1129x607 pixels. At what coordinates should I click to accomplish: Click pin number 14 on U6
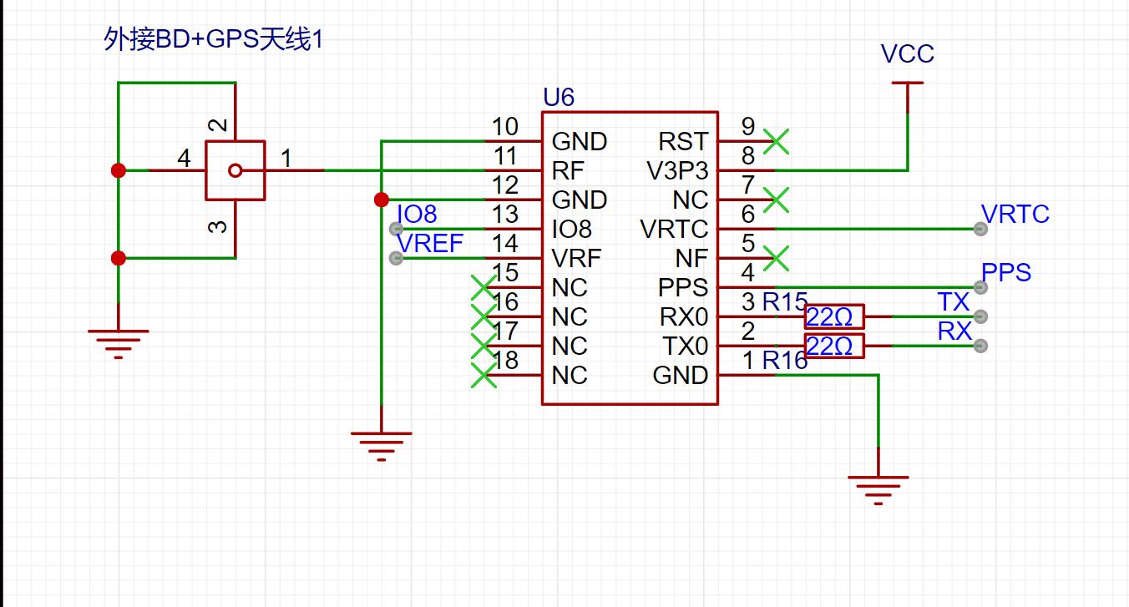point(505,244)
